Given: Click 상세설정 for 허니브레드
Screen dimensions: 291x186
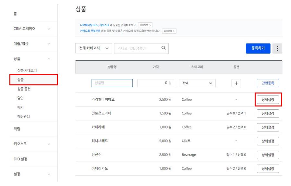Looking at the screenshot, I should (268, 141).
